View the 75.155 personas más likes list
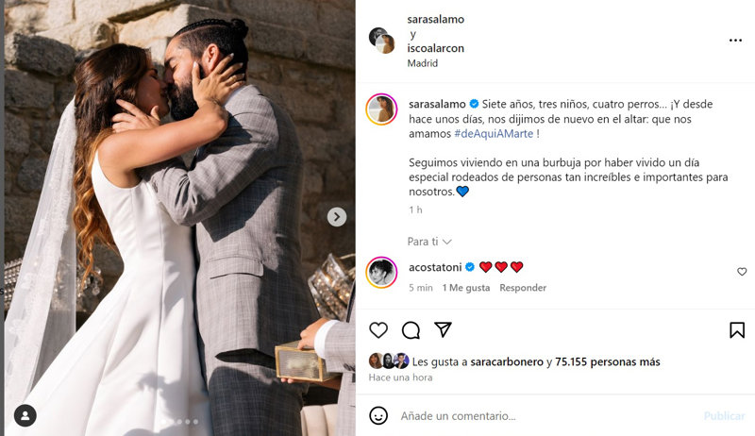 (x=607, y=361)
